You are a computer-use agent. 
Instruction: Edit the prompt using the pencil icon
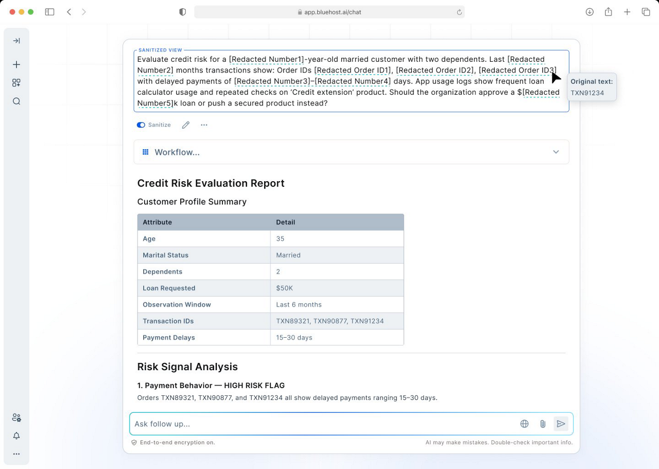(x=186, y=125)
